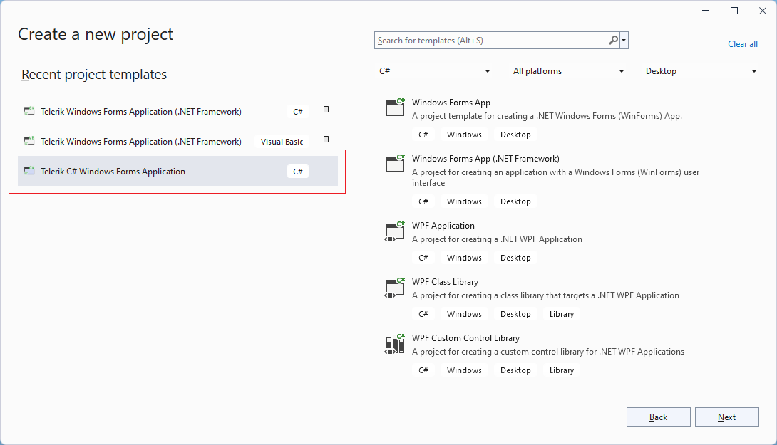Image resolution: width=777 pixels, height=445 pixels.
Task: Open the C# language filter dropdown
Action: 434,71
